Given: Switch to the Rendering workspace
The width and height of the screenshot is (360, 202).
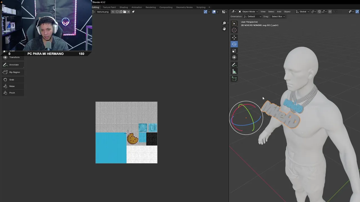Looking at the screenshot, I should [x=150, y=7].
